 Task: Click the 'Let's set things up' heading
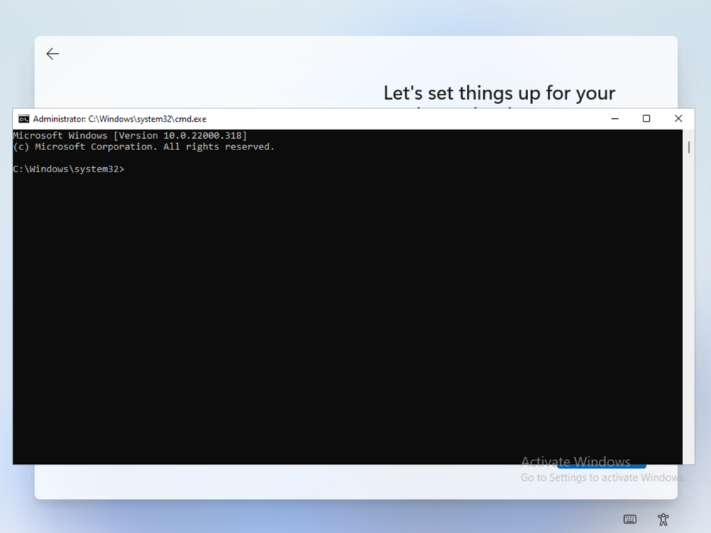coord(499,93)
